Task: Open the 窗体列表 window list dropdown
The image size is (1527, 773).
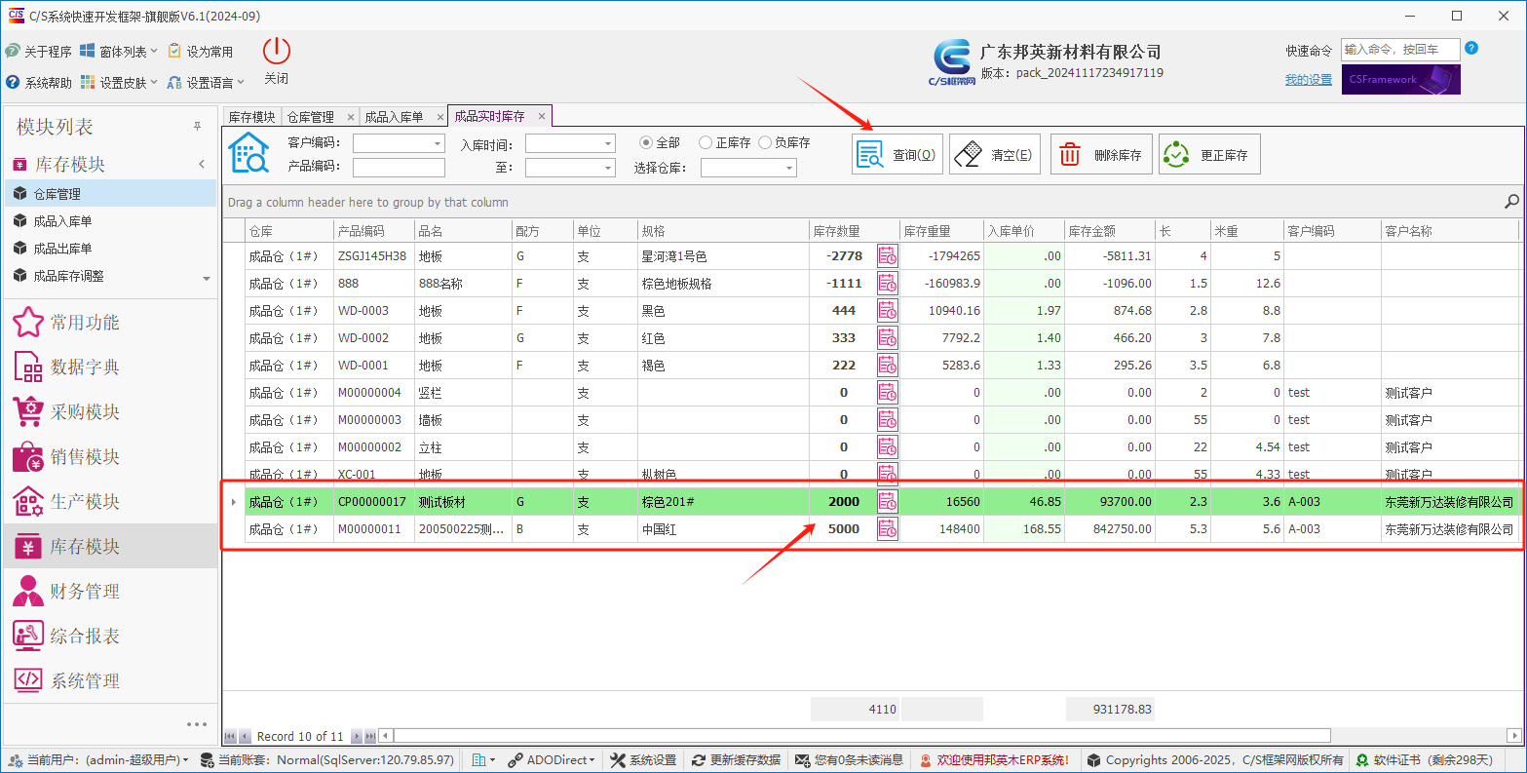Action: [x=118, y=52]
